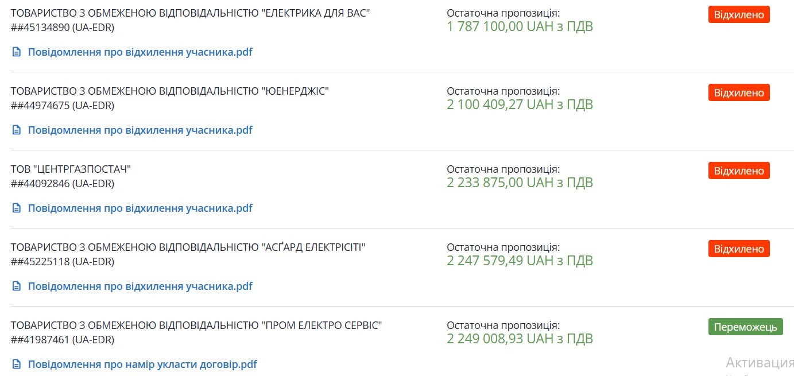Open ЦЕНТРГАЗПОСТАЧ rejection notice PDF link

click(x=140, y=208)
